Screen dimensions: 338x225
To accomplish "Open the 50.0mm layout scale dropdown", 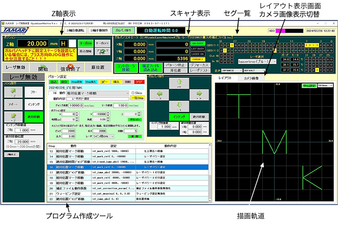I will pos(325,85).
